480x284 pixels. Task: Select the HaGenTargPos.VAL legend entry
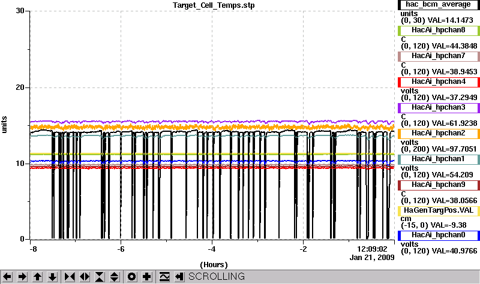coord(439,211)
